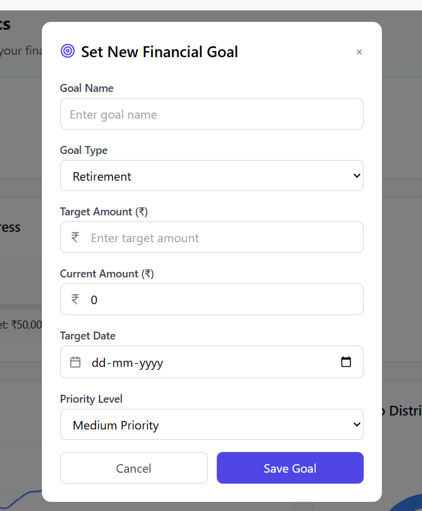This screenshot has height=511, width=422.
Task: Click the Priority Level label
Action: click(x=91, y=399)
